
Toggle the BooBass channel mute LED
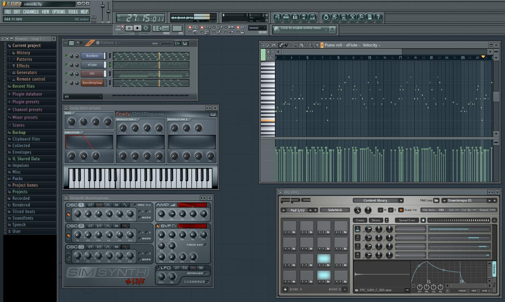(66, 56)
